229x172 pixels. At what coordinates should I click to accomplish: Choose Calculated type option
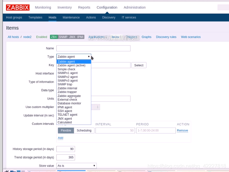(74, 122)
